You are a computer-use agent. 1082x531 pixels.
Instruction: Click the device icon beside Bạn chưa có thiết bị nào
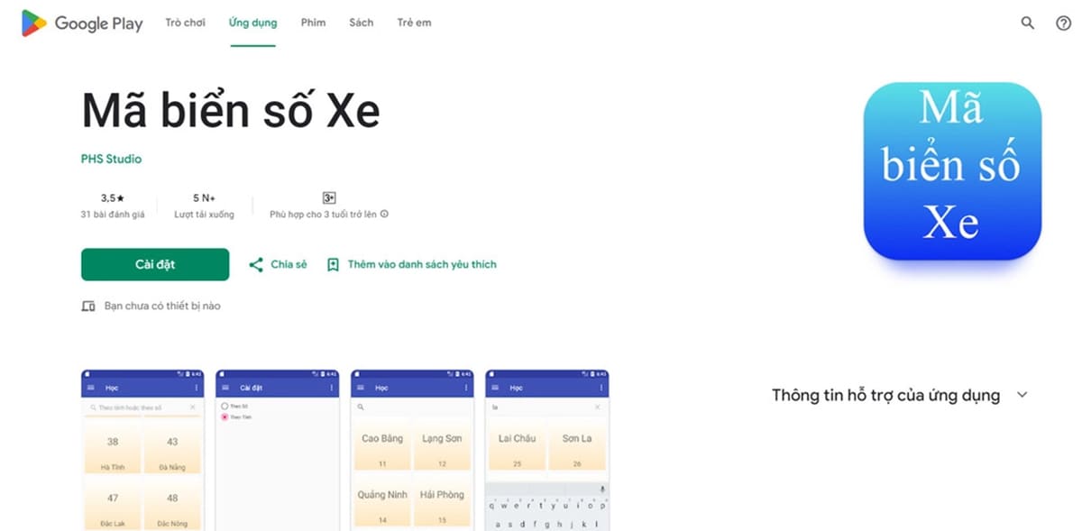click(x=88, y=307)
